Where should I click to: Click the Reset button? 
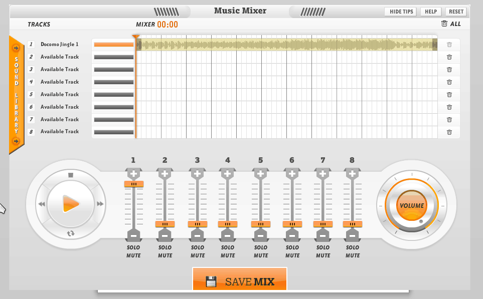pos(456,12)
